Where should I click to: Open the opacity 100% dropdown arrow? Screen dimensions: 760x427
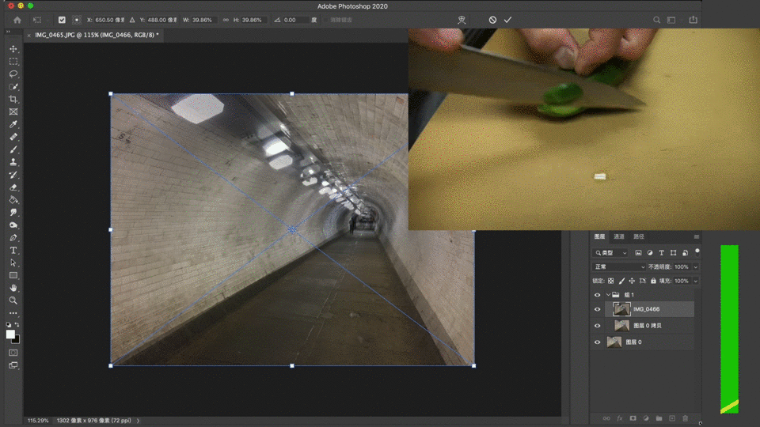tap(696, 267)
